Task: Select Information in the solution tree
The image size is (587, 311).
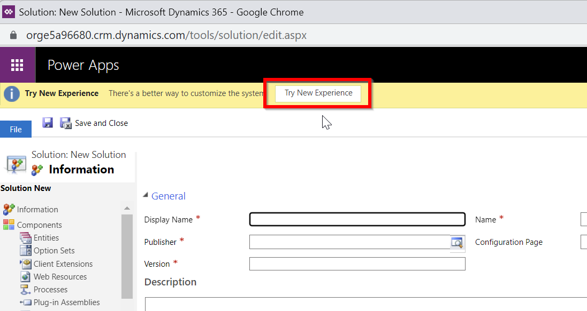Action: click(x=37, y=210)
